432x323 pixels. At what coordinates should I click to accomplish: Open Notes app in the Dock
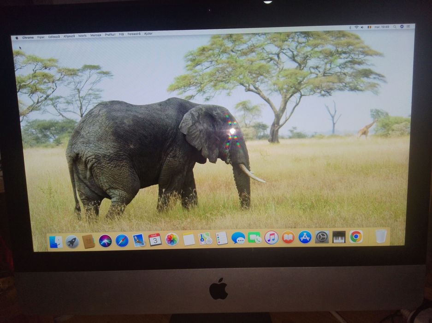[189, 239]
